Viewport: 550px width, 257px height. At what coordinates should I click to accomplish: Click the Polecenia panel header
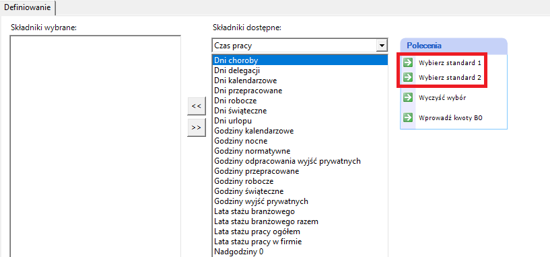click(454, 46)
